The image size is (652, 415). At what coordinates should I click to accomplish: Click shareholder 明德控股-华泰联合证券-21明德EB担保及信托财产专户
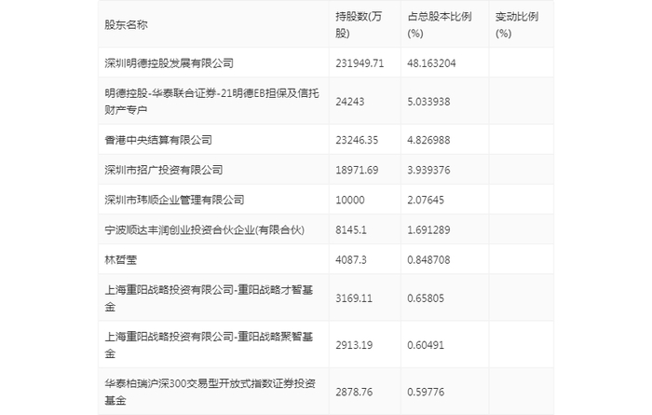coord(211,102)
